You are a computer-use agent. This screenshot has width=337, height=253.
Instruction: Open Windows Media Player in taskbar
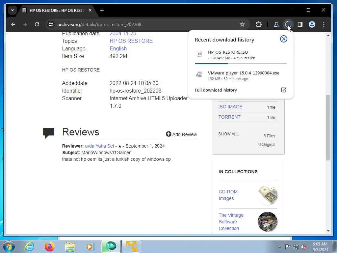pos(90,247)
